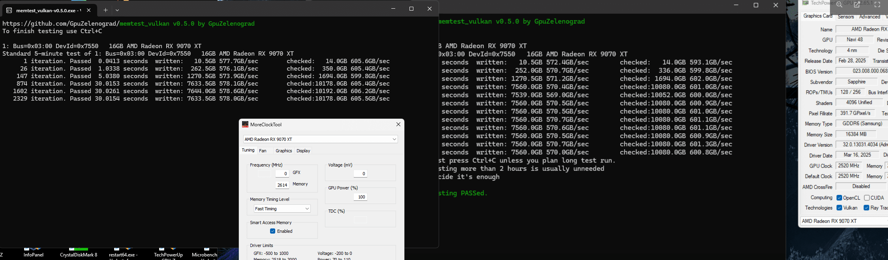Open the Microbench desktop shortcut
The height and width of the screenshot is (260, 888).
click(204, 253)
